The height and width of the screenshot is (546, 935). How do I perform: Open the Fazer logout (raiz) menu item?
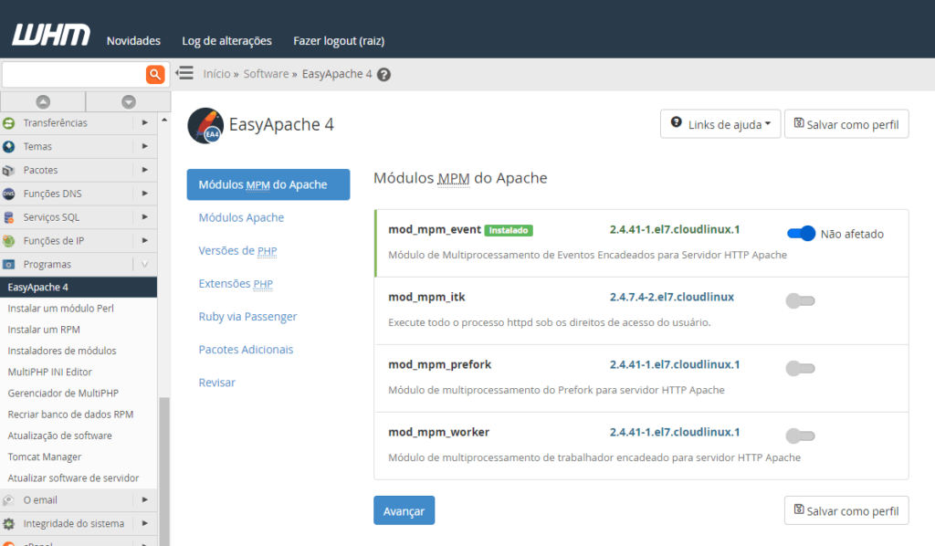click(x=338, y=41)
